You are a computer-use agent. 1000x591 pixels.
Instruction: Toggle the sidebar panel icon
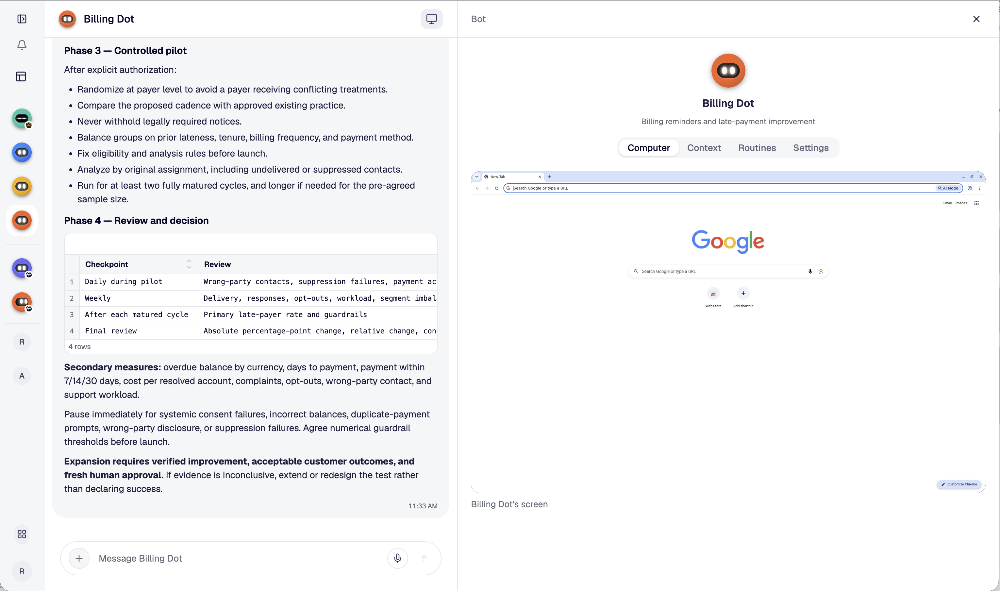pyautogui.click(x=22, y=19)
